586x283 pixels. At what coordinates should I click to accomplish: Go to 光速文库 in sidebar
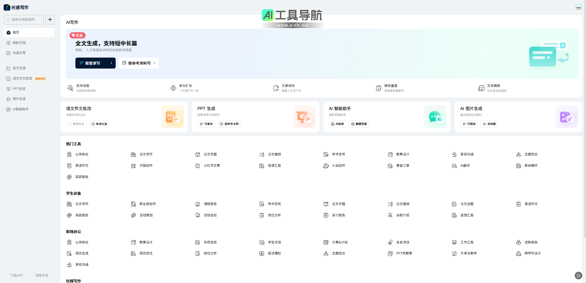coord(19,53)
